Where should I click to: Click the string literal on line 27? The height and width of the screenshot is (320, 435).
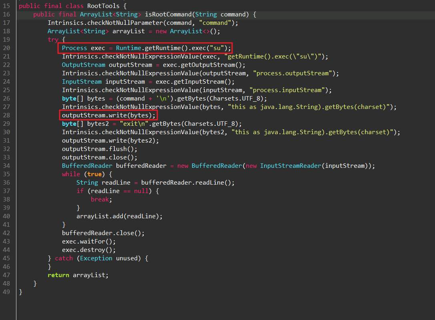point(309,107)
